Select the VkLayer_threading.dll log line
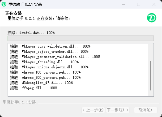This screenshot has height=117, width=162. (x=44, y=62)
